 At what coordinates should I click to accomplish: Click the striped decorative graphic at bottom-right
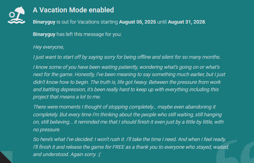[x=235, y=152]
